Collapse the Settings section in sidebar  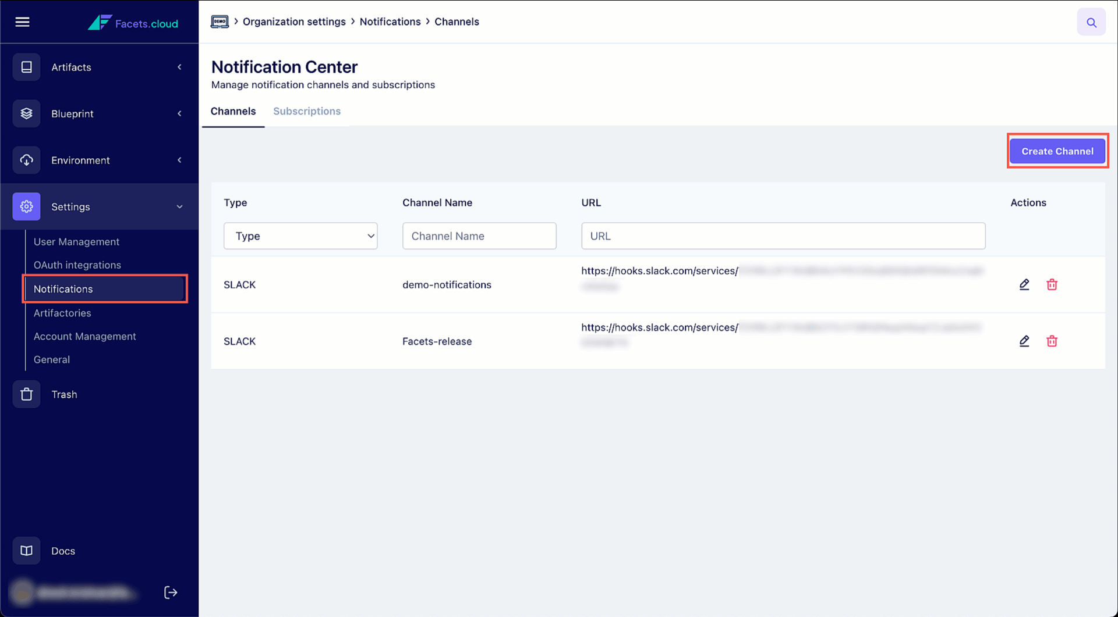pyautogui.click(x=179, y=206)
